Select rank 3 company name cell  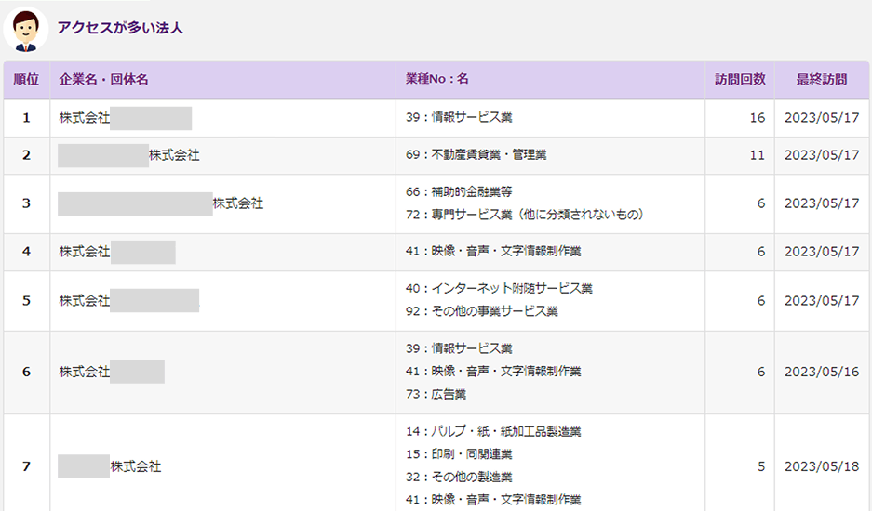pos(223,203)
